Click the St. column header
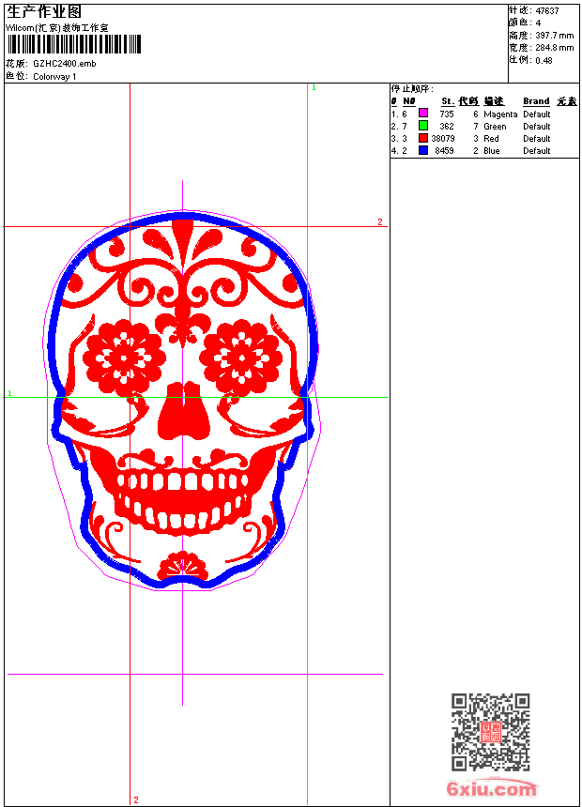The width and height of the screenshot is (582, 807). pos(448,101)
